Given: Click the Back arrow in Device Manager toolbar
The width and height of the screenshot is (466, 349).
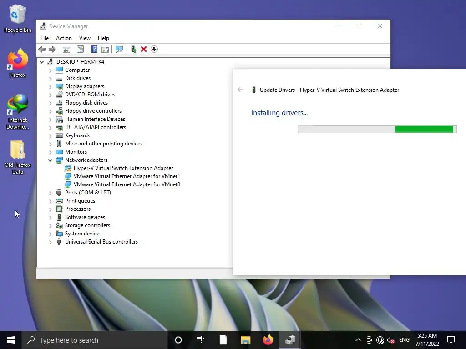Looking at the screenshot, I should pos(42,49).
